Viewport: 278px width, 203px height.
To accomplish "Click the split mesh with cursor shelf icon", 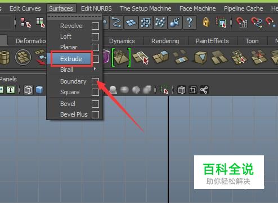I will pyautogui.click(x=239, y=57).
